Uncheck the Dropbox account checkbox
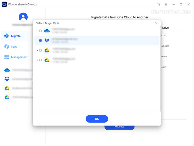 point(40,40)
